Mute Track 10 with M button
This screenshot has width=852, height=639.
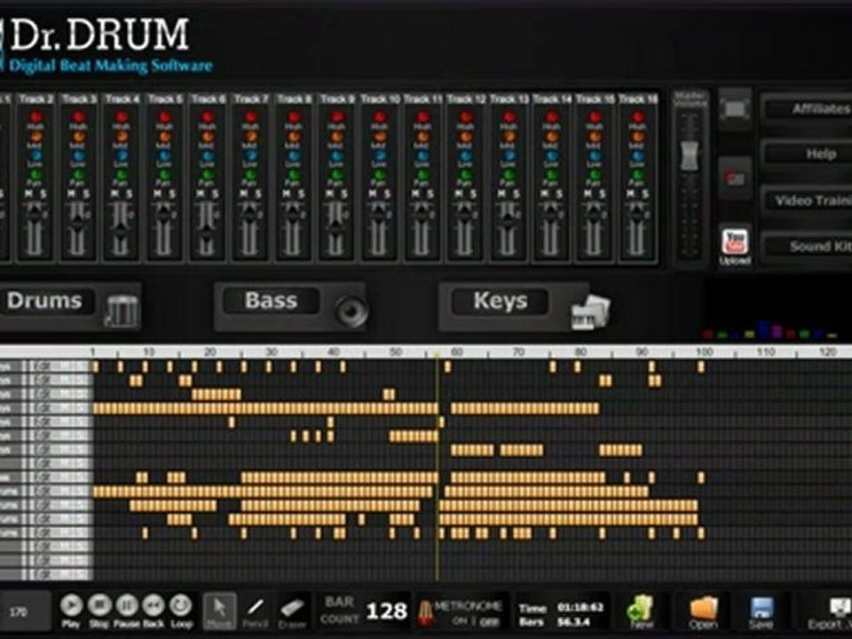click(x=374, y=194)
